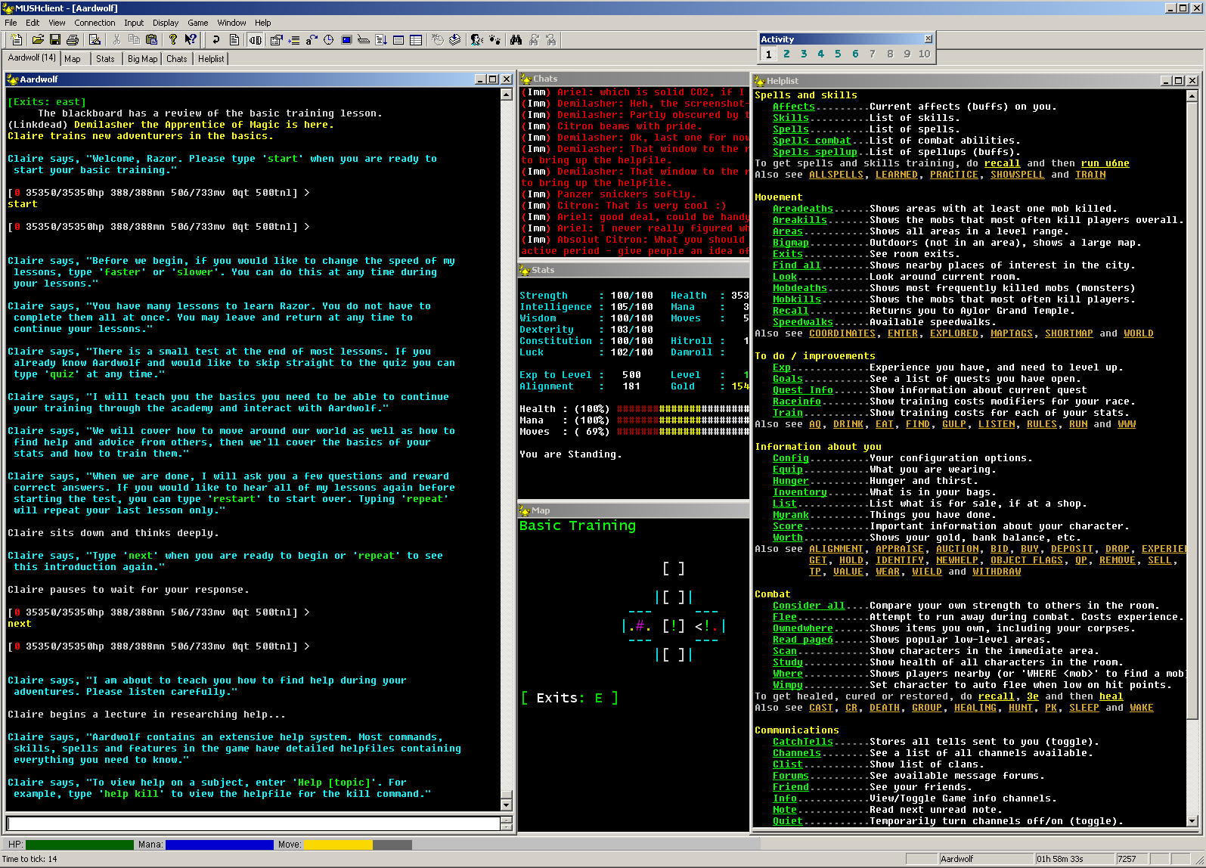1206x868 pixels.
Task: Click the Bigmap help link
Action: click(x=791, y=243)
